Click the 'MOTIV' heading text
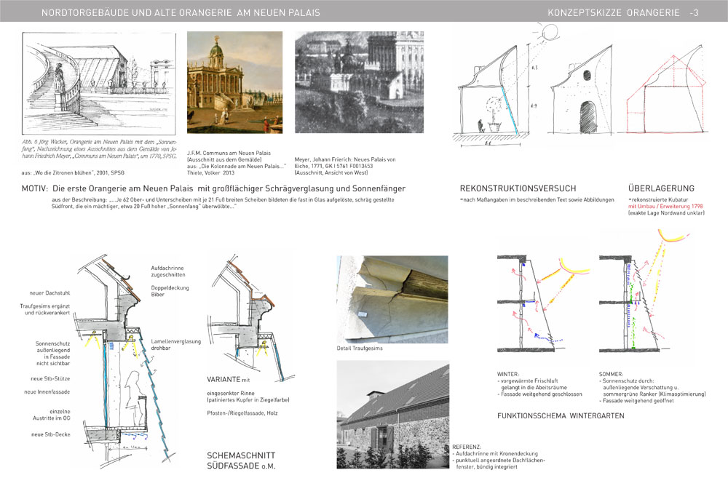 point(38,188)
